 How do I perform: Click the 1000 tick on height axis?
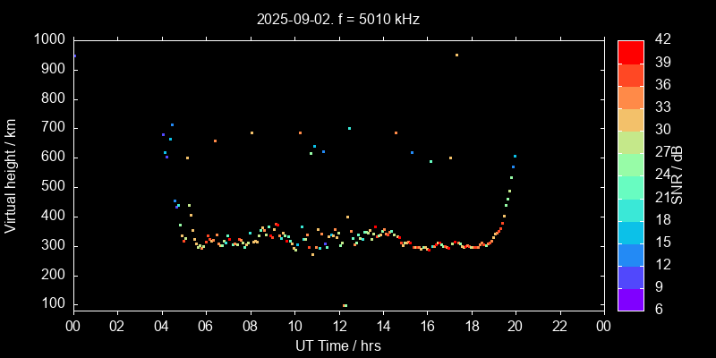(48, 40)
